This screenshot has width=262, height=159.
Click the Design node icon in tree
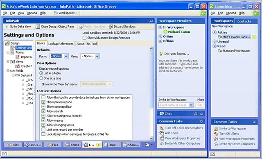click(x=7, y=43)
